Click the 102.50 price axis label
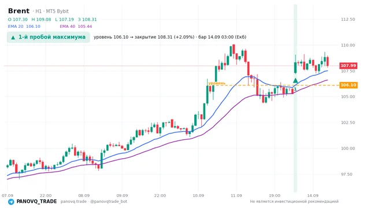 click(348, 122)
